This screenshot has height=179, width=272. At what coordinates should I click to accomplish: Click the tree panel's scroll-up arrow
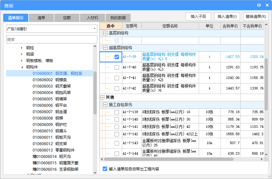(x=95, y=46)
